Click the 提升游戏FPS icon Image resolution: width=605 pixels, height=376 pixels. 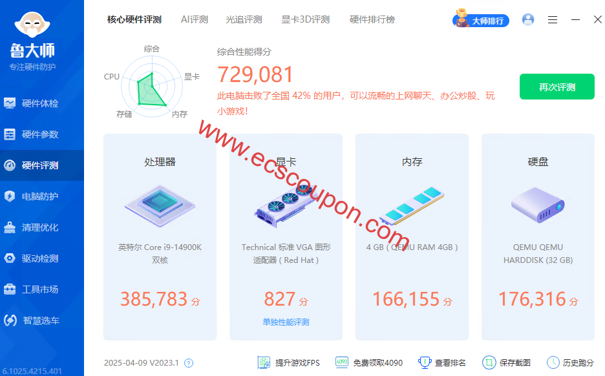[264, 362]
